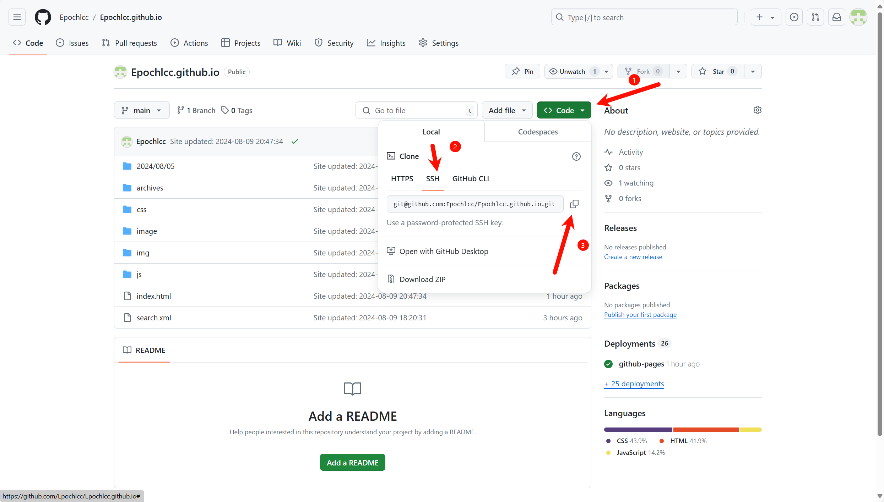Select the HTTPS clone option
The image size is (884, 502).
402,178
